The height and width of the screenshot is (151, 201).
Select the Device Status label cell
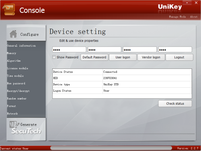tap(78, 72)
